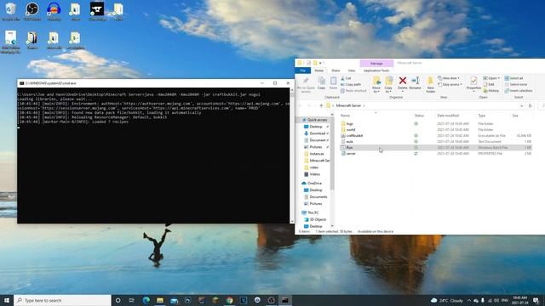Click the taskbar clock and date
Image resolution: width=545 pixels, height=306 pixels.
click(520, 300)
